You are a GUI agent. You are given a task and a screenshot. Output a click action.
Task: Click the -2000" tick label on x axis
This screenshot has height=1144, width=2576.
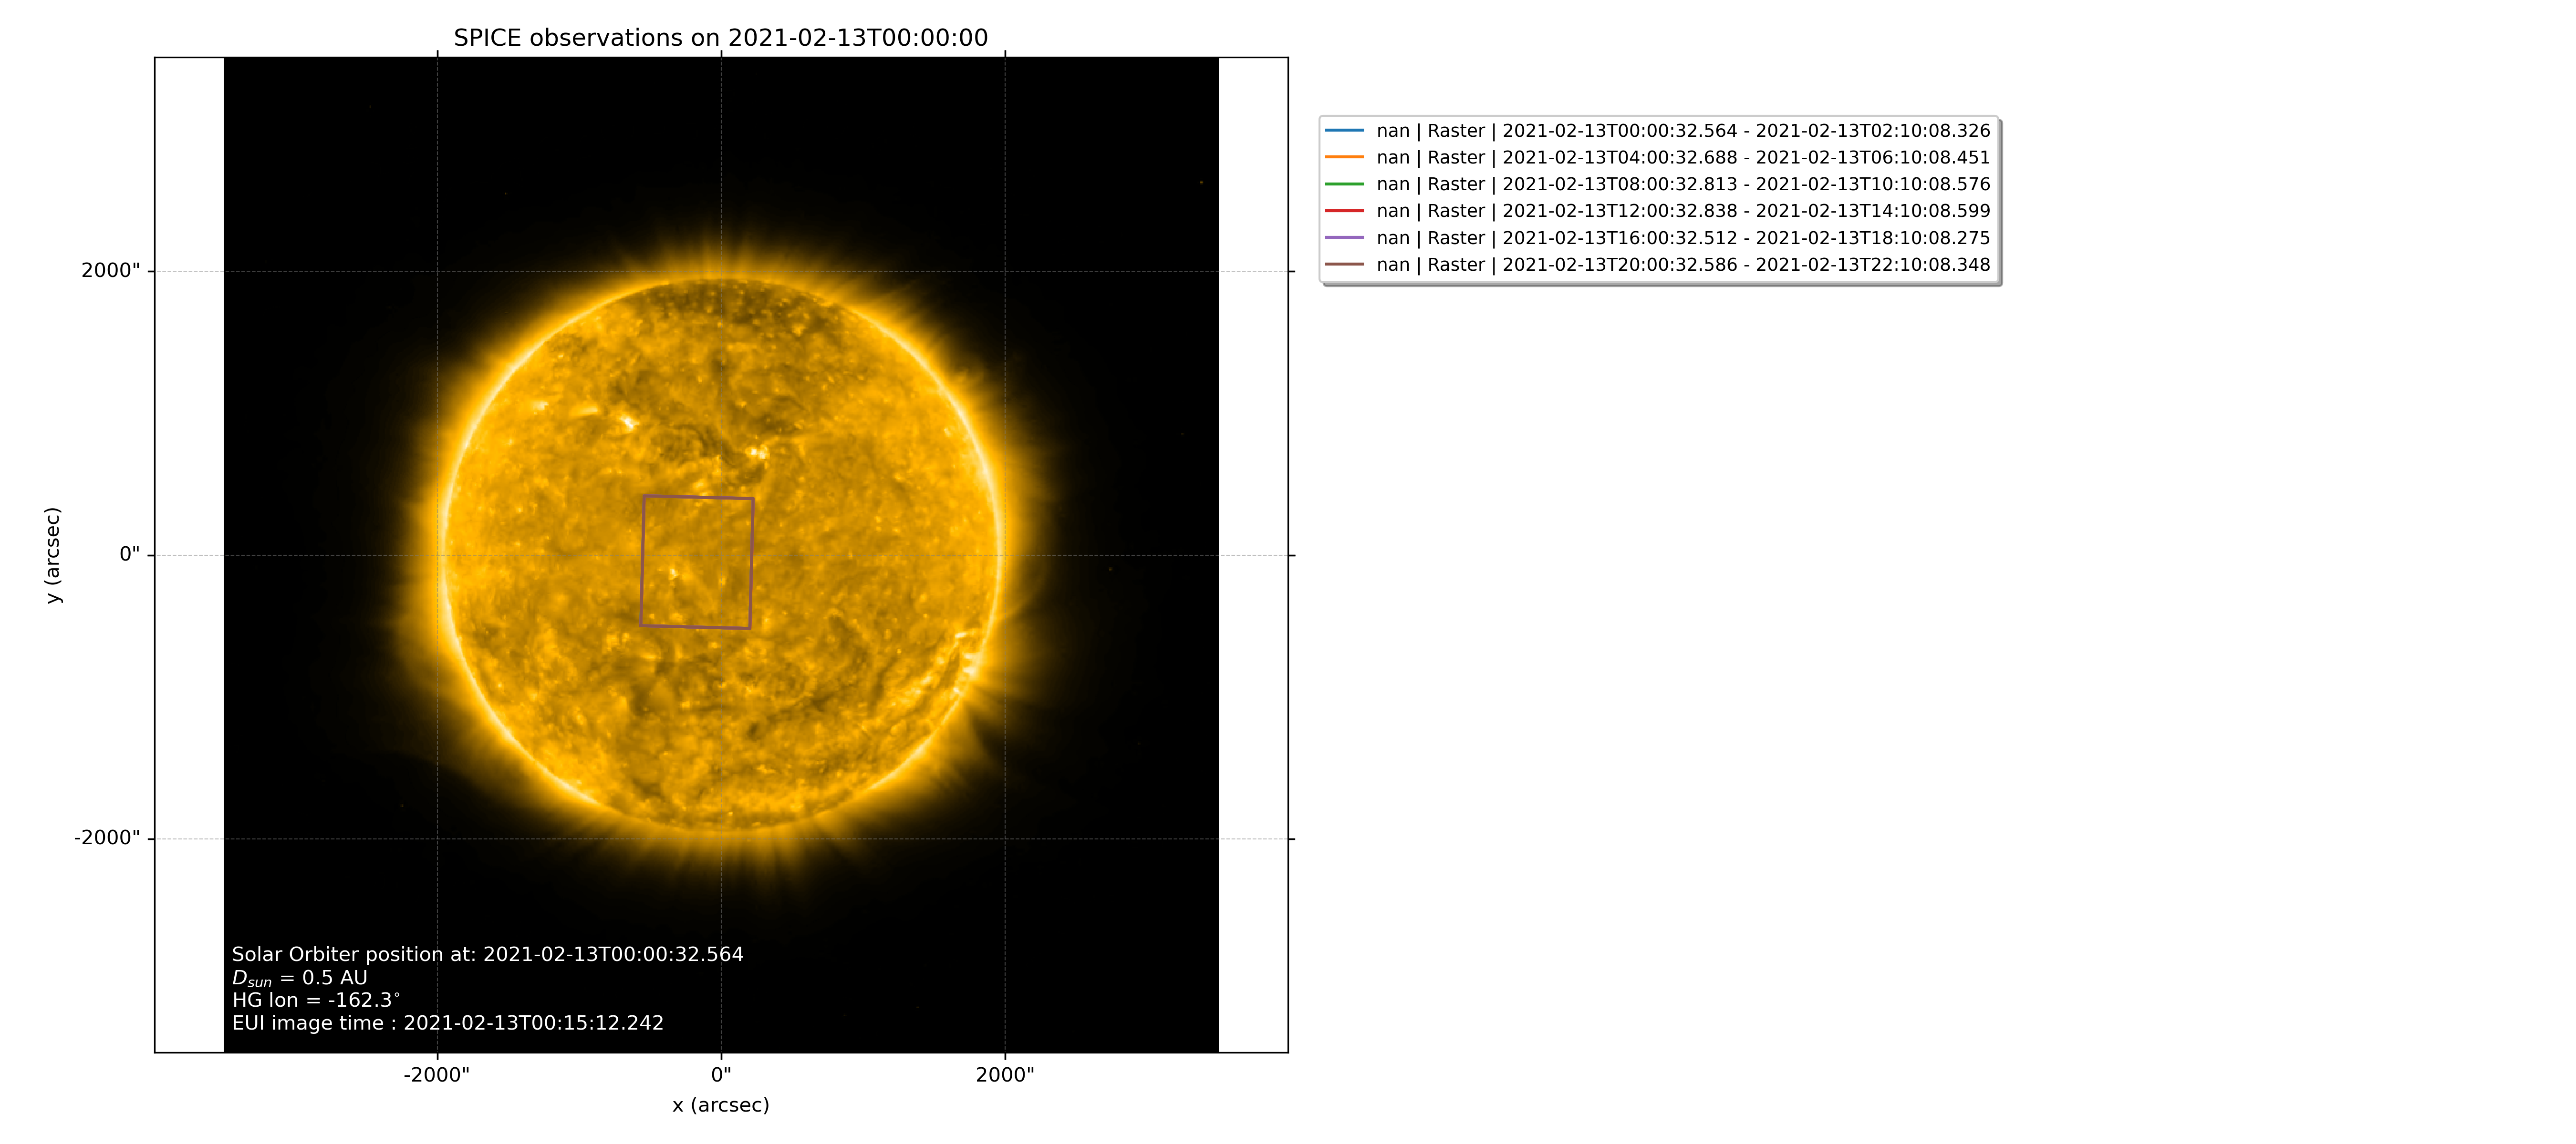pos(436,1075)
